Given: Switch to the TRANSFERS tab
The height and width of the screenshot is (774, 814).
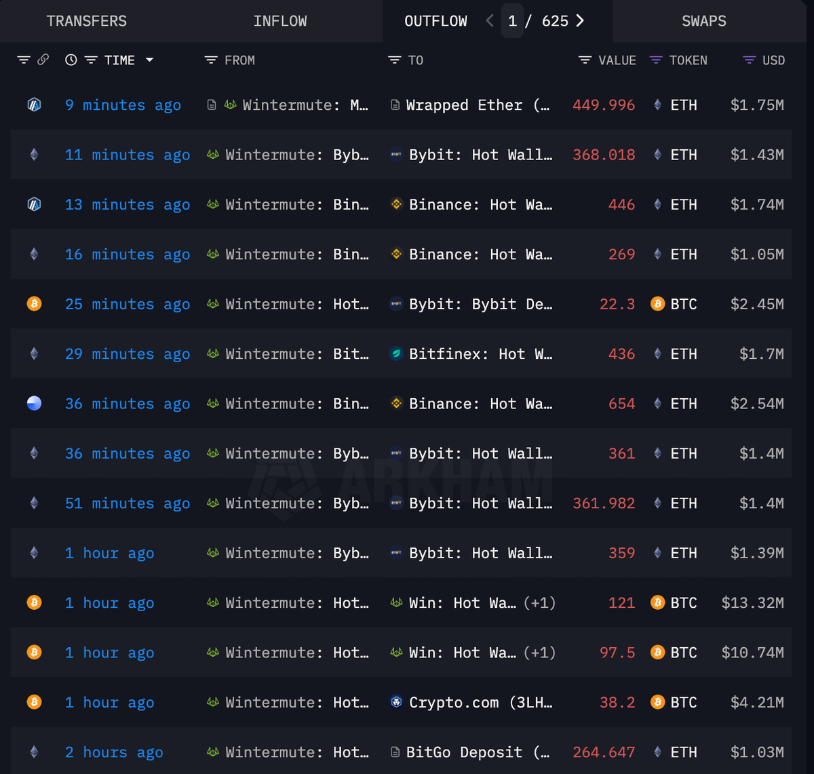Looking at the screenshot, I should click(x=87, y=21).
